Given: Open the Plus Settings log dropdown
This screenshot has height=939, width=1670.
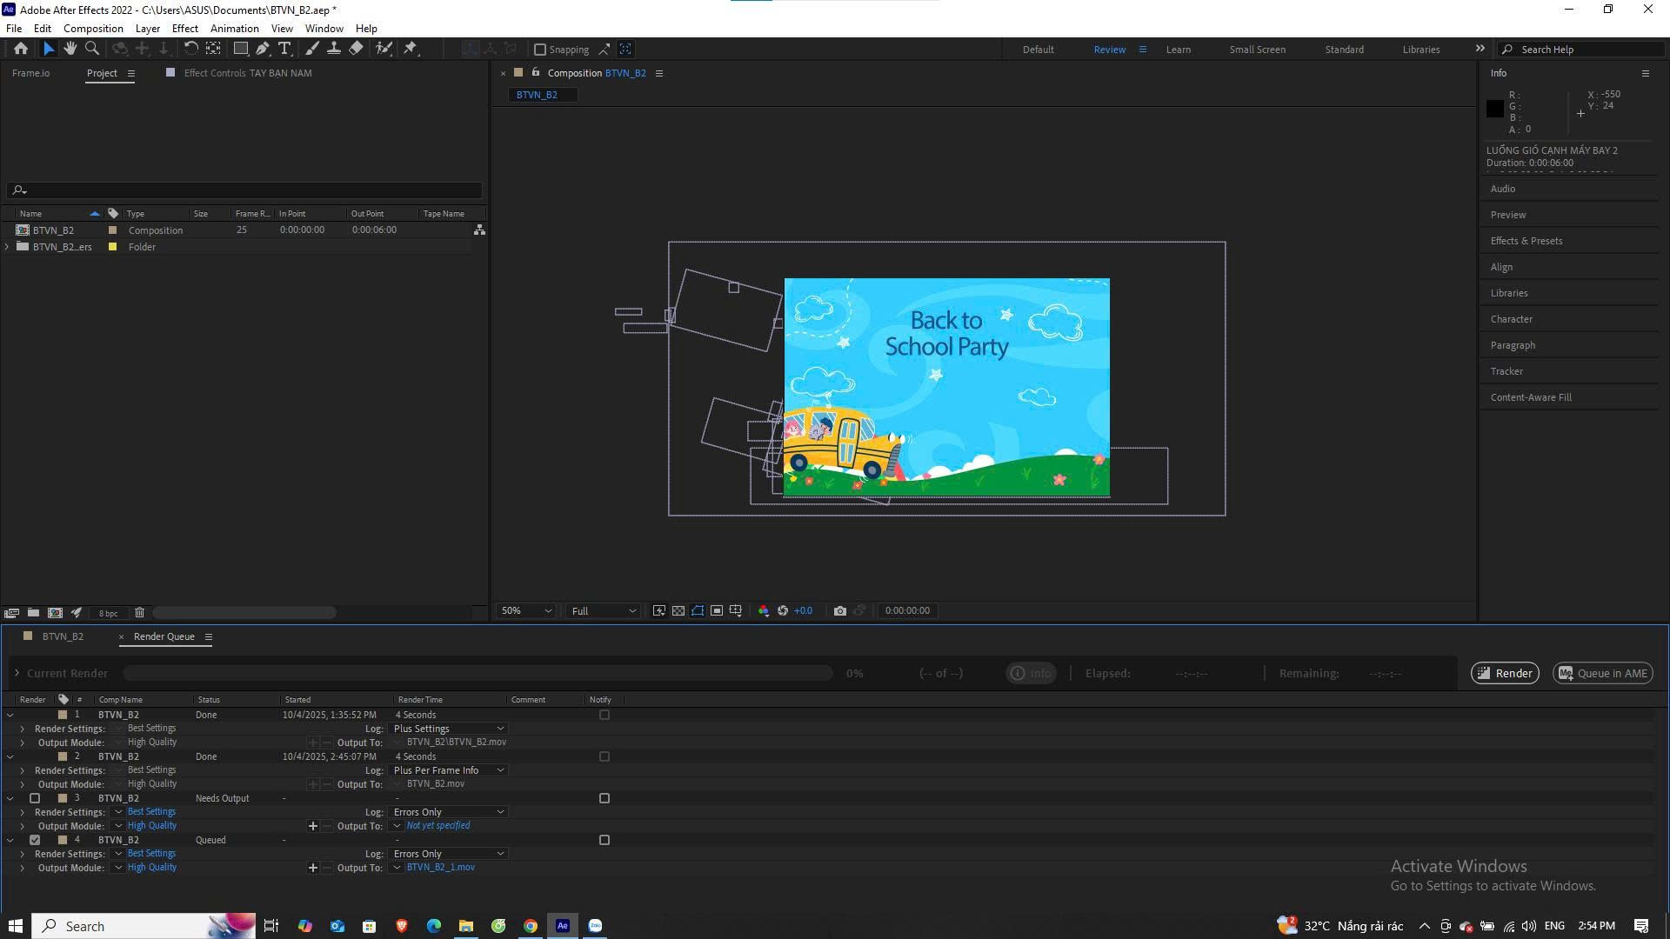Looking at the screenshot, I should pyautogui.click(x=449, y=729).
